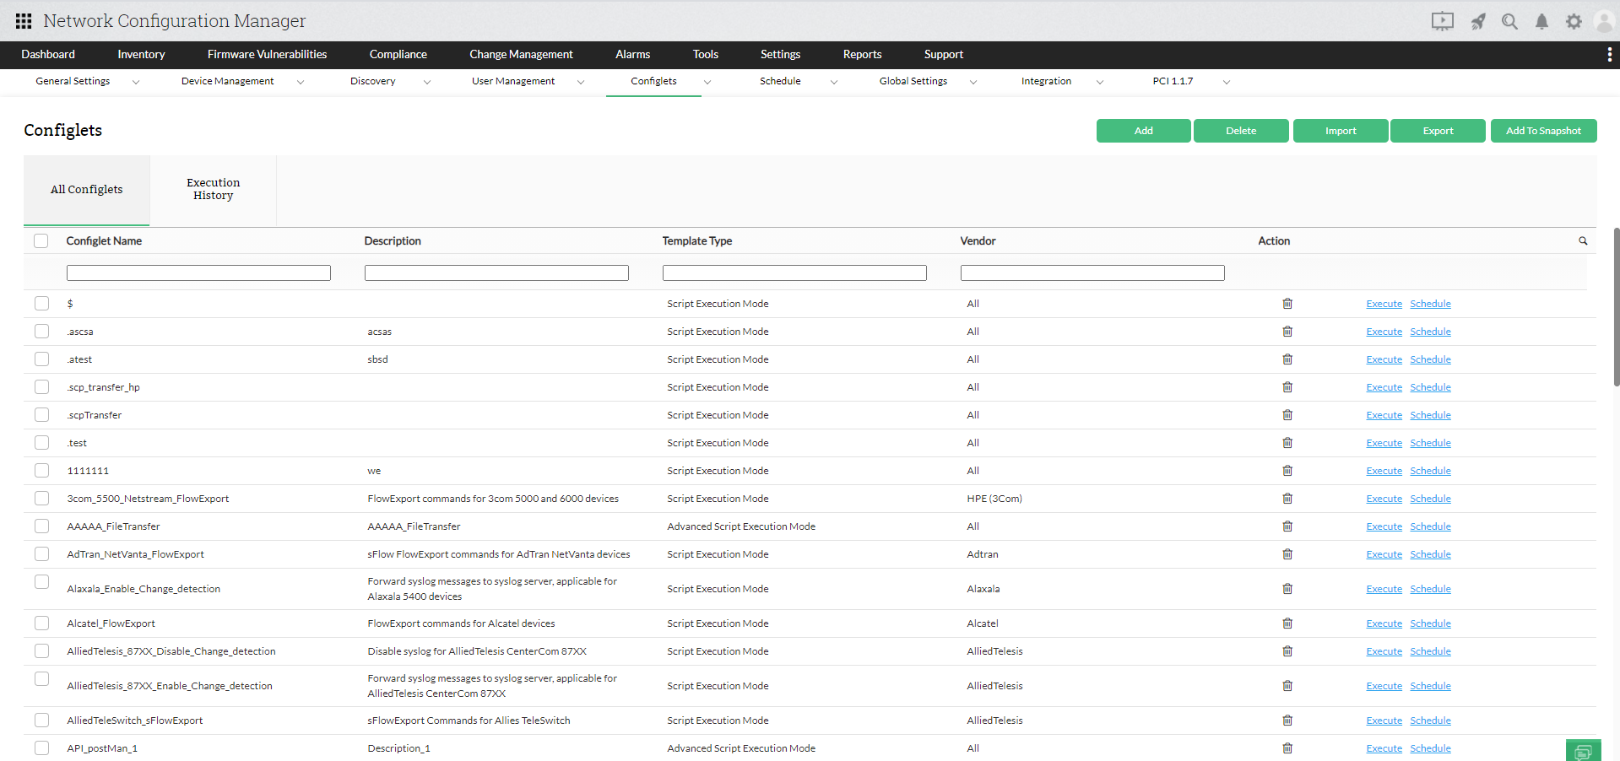
Task: Click the settings gear icon
Action: [1574, 22]
